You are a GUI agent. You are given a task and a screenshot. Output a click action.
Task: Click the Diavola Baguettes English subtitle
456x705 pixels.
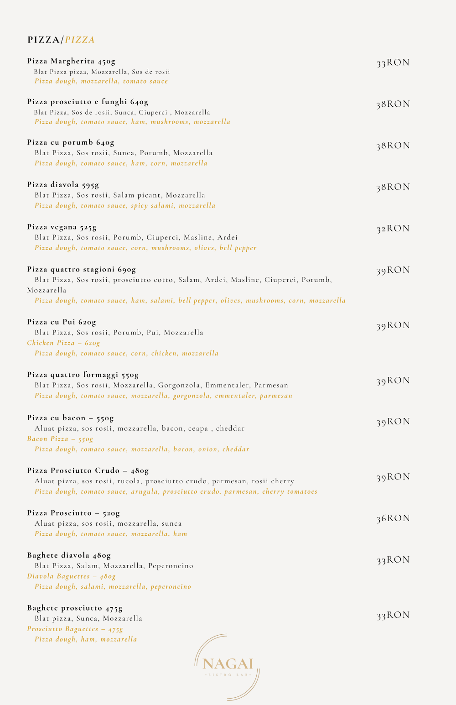click(71, 576)
